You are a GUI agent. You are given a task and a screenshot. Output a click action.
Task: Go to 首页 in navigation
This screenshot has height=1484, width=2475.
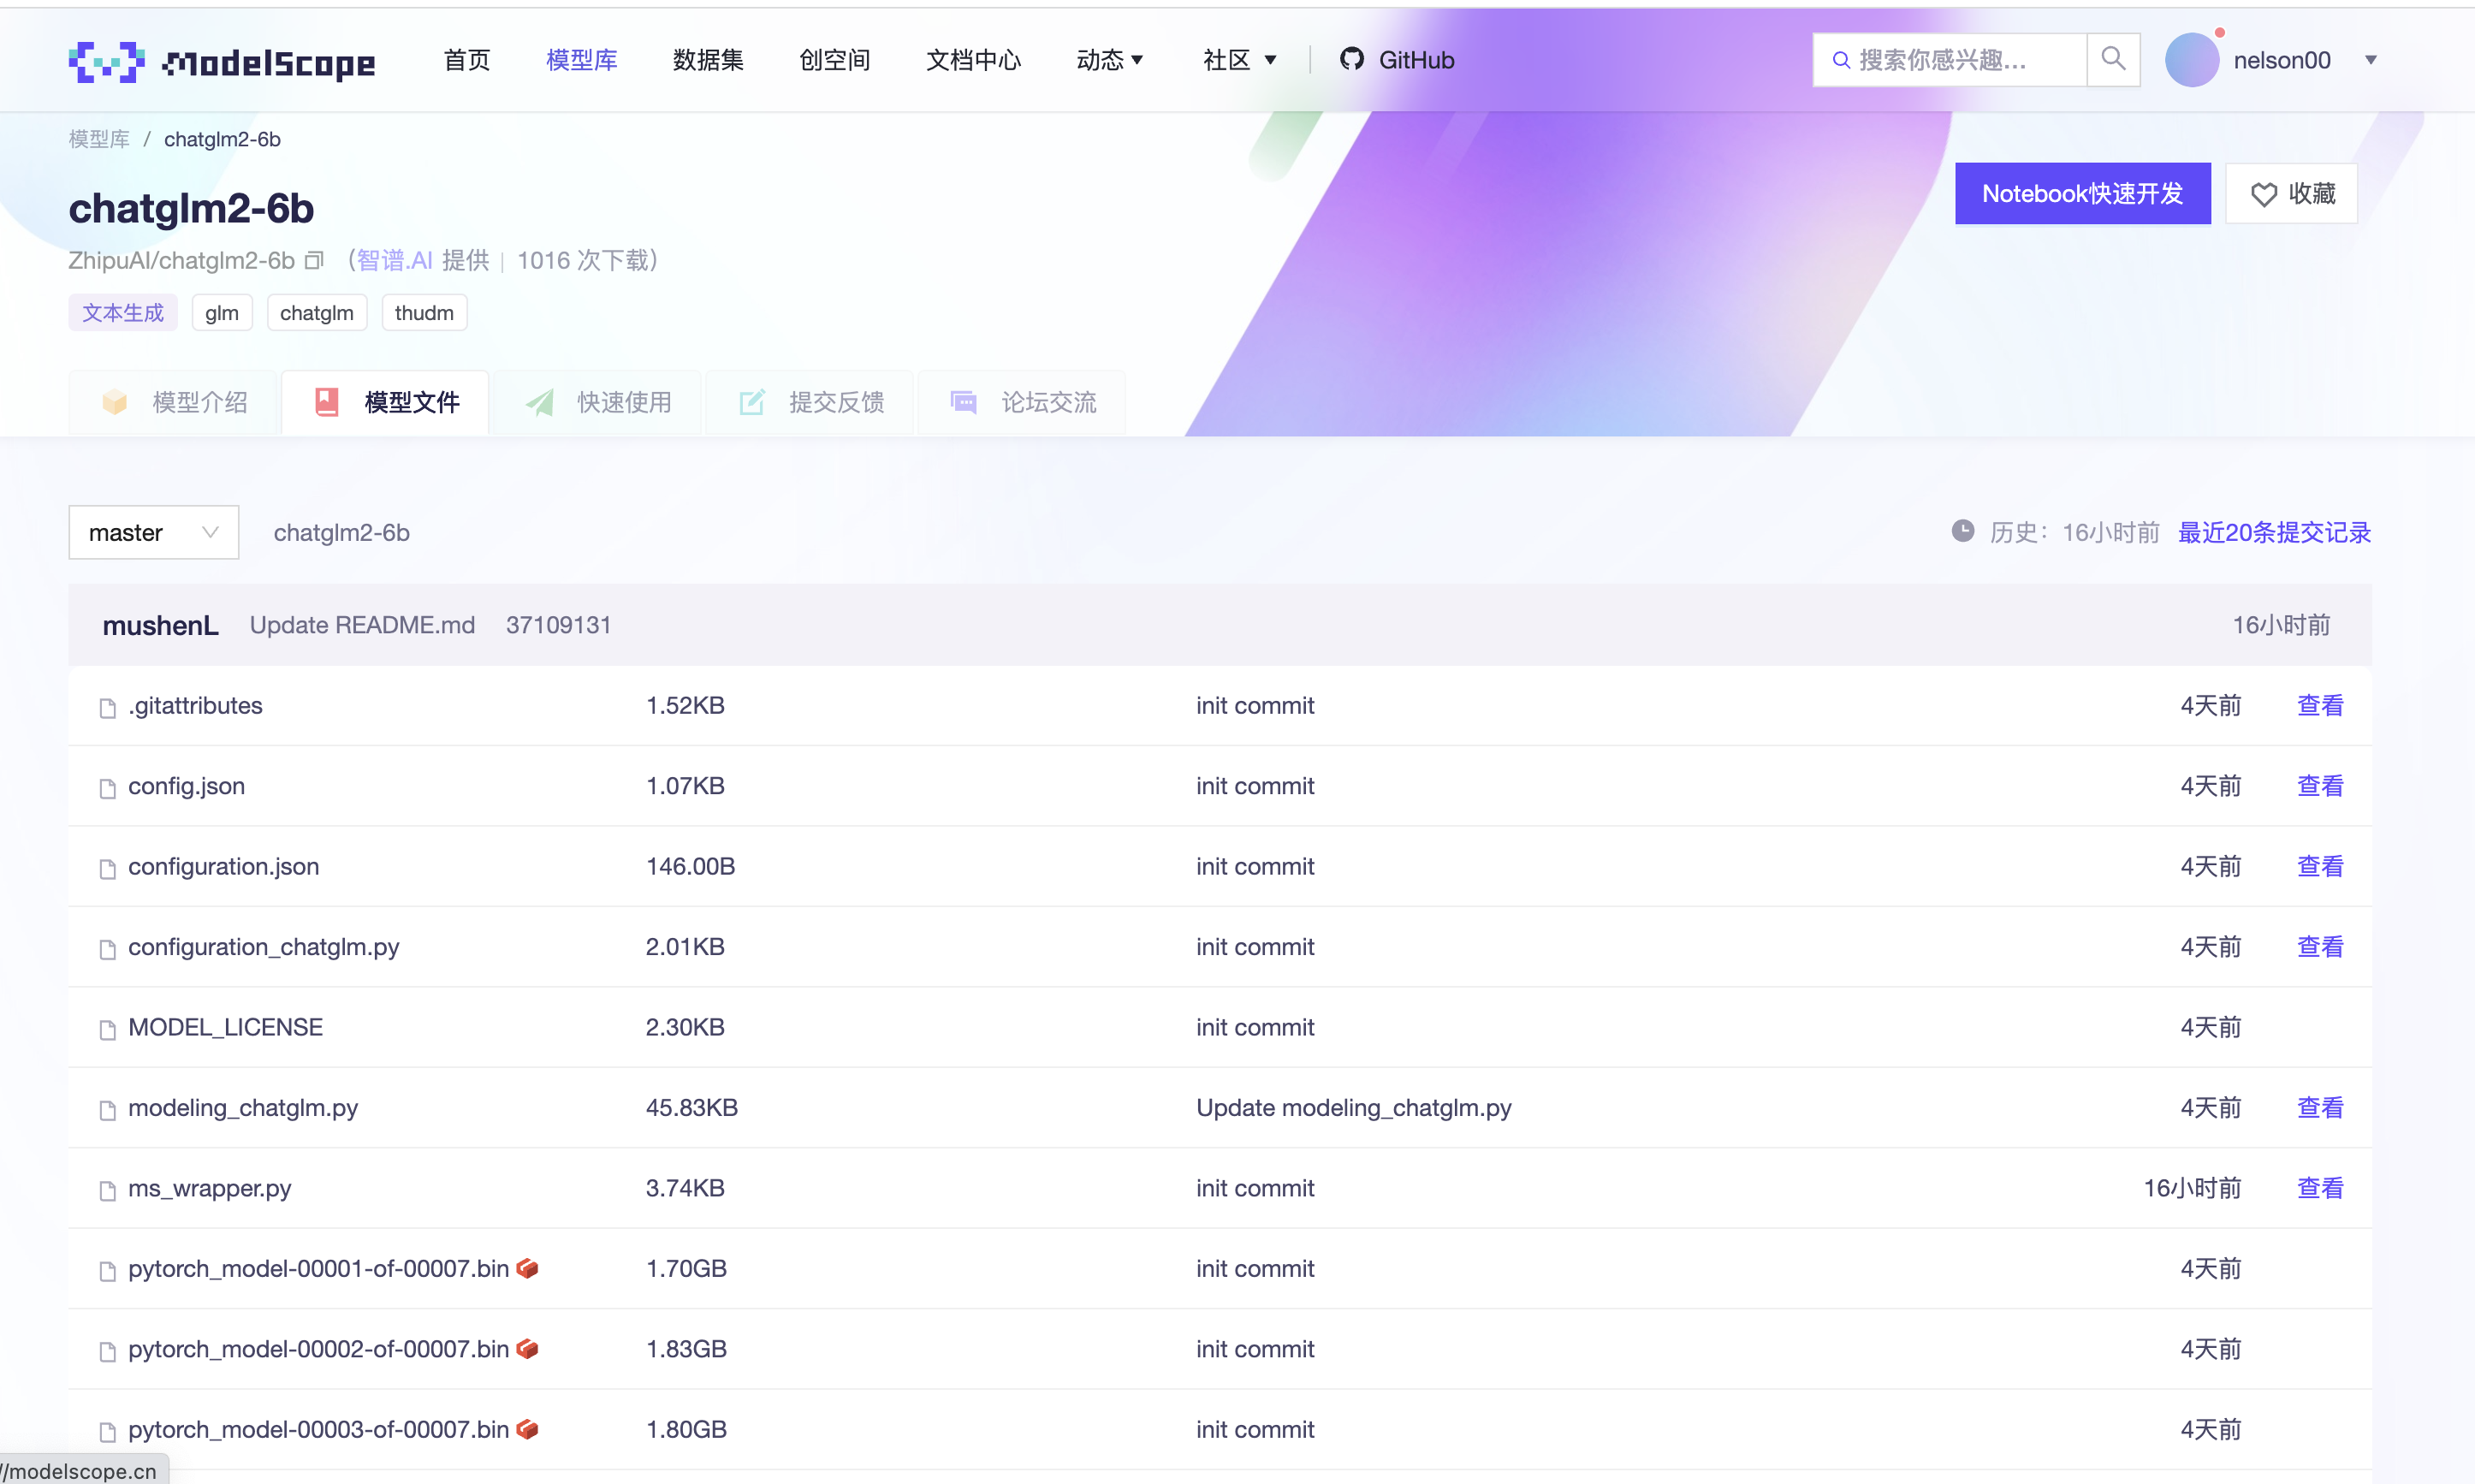pyautogui.click(x=467, y=60)
